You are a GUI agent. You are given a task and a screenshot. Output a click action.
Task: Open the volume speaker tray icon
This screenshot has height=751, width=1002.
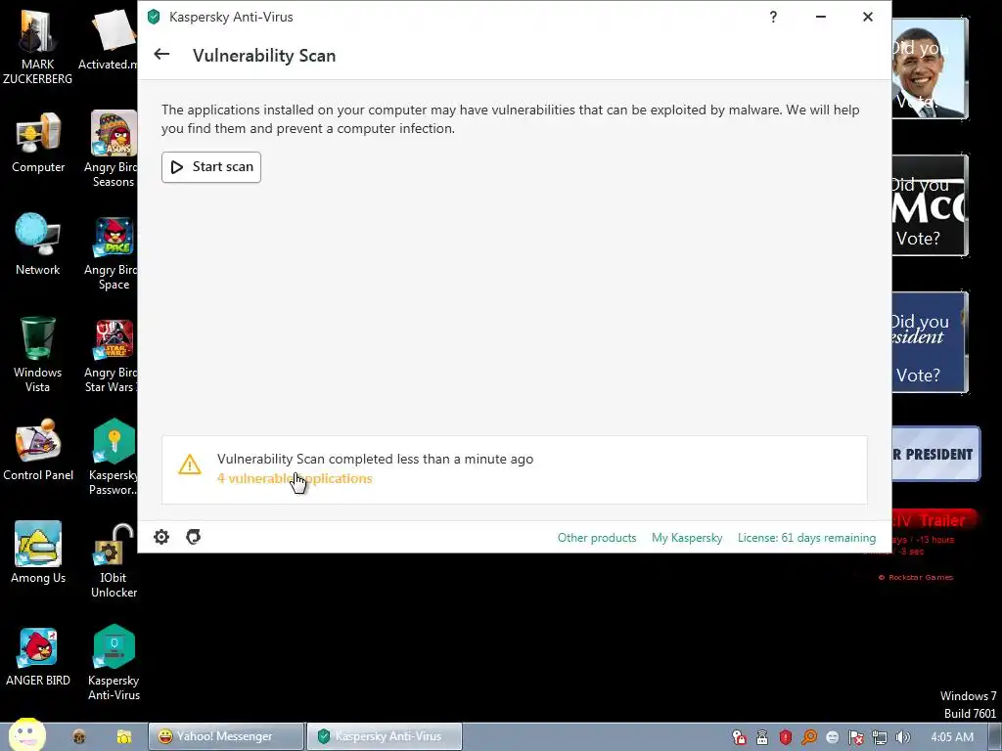(902, 737)
